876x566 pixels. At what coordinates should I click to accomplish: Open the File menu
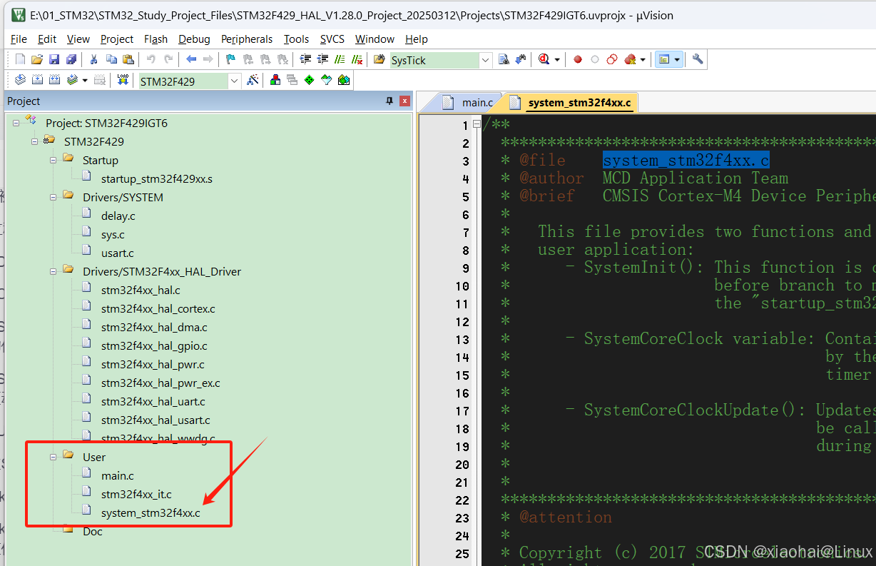pos(19,39)
